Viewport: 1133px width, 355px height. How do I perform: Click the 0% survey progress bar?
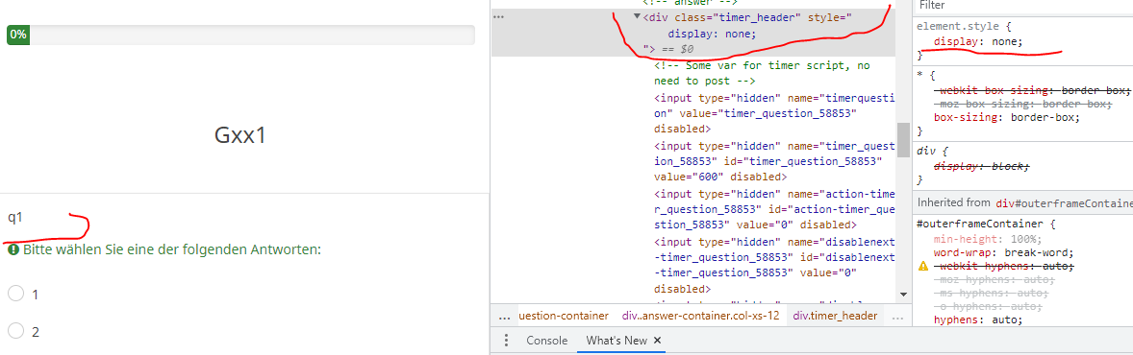[x=240, y=35]
